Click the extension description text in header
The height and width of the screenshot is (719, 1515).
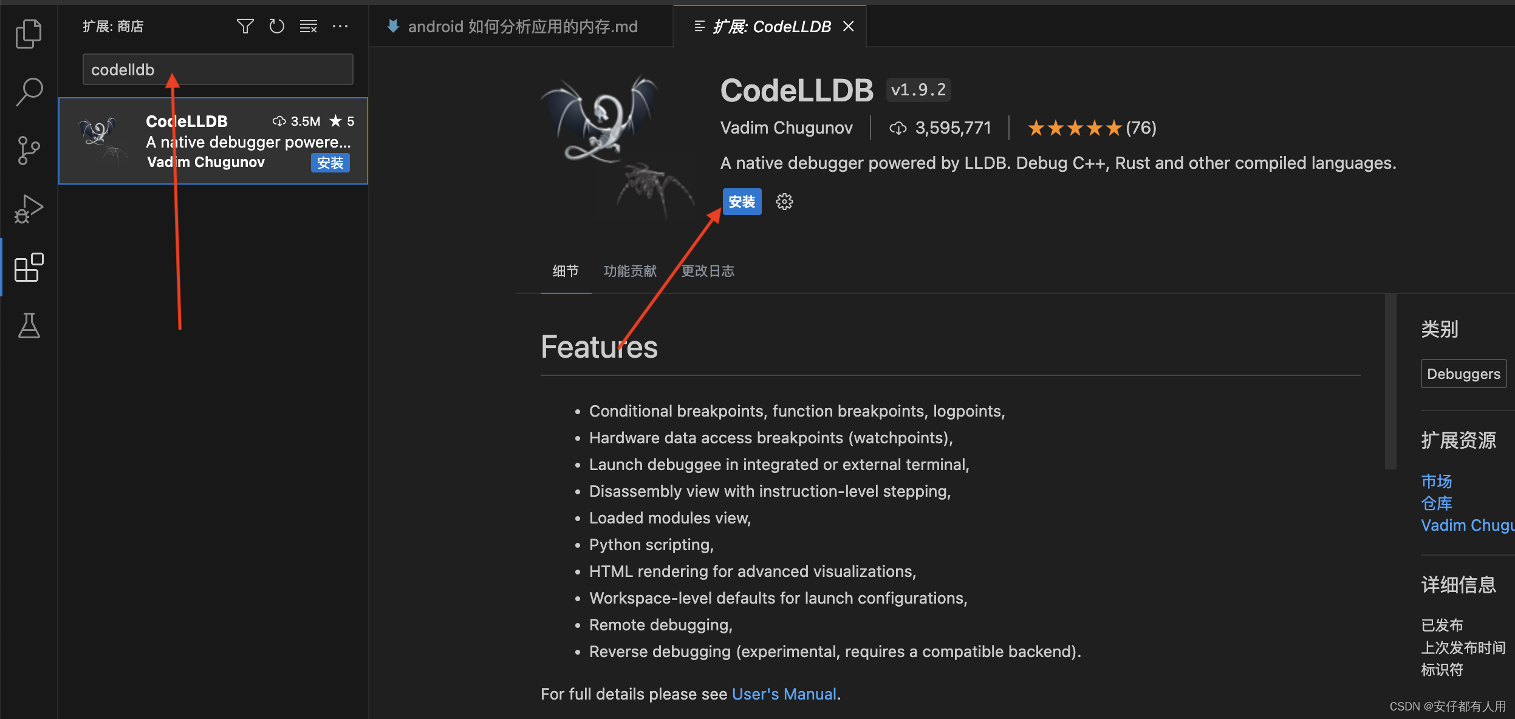[1058, 163]
